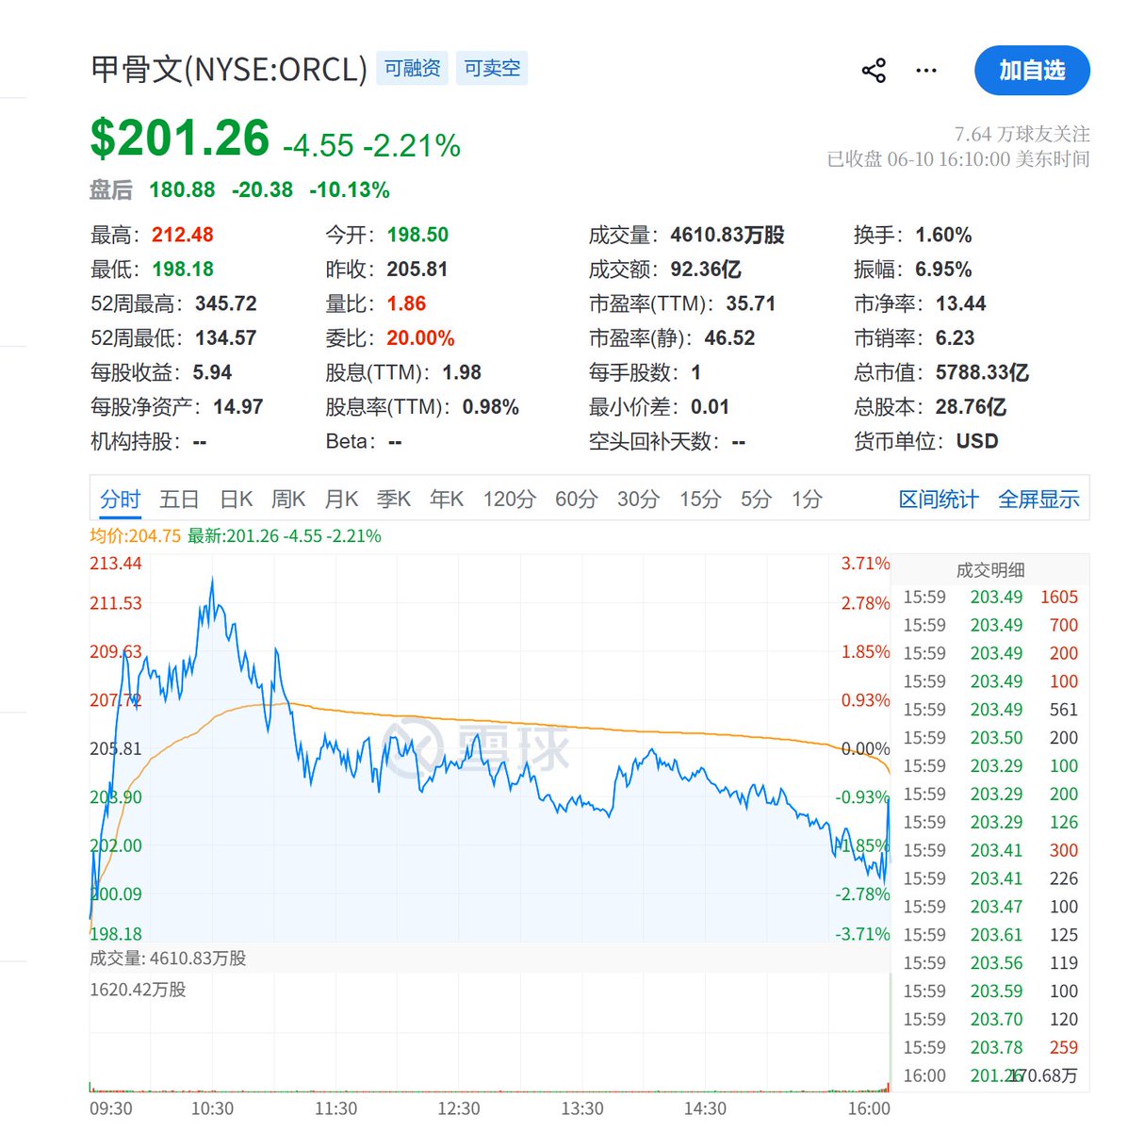Click the 昨收 value 205.81
The width and height of the screenshot is (1128, 1131).
(417, 269)
